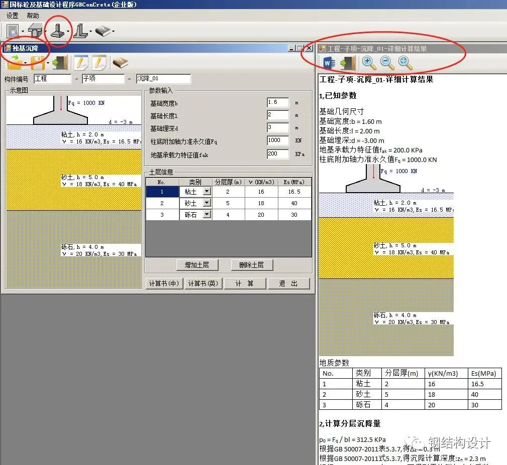Click the 退 出 button
507x465 pixels.
pos(288,283)
